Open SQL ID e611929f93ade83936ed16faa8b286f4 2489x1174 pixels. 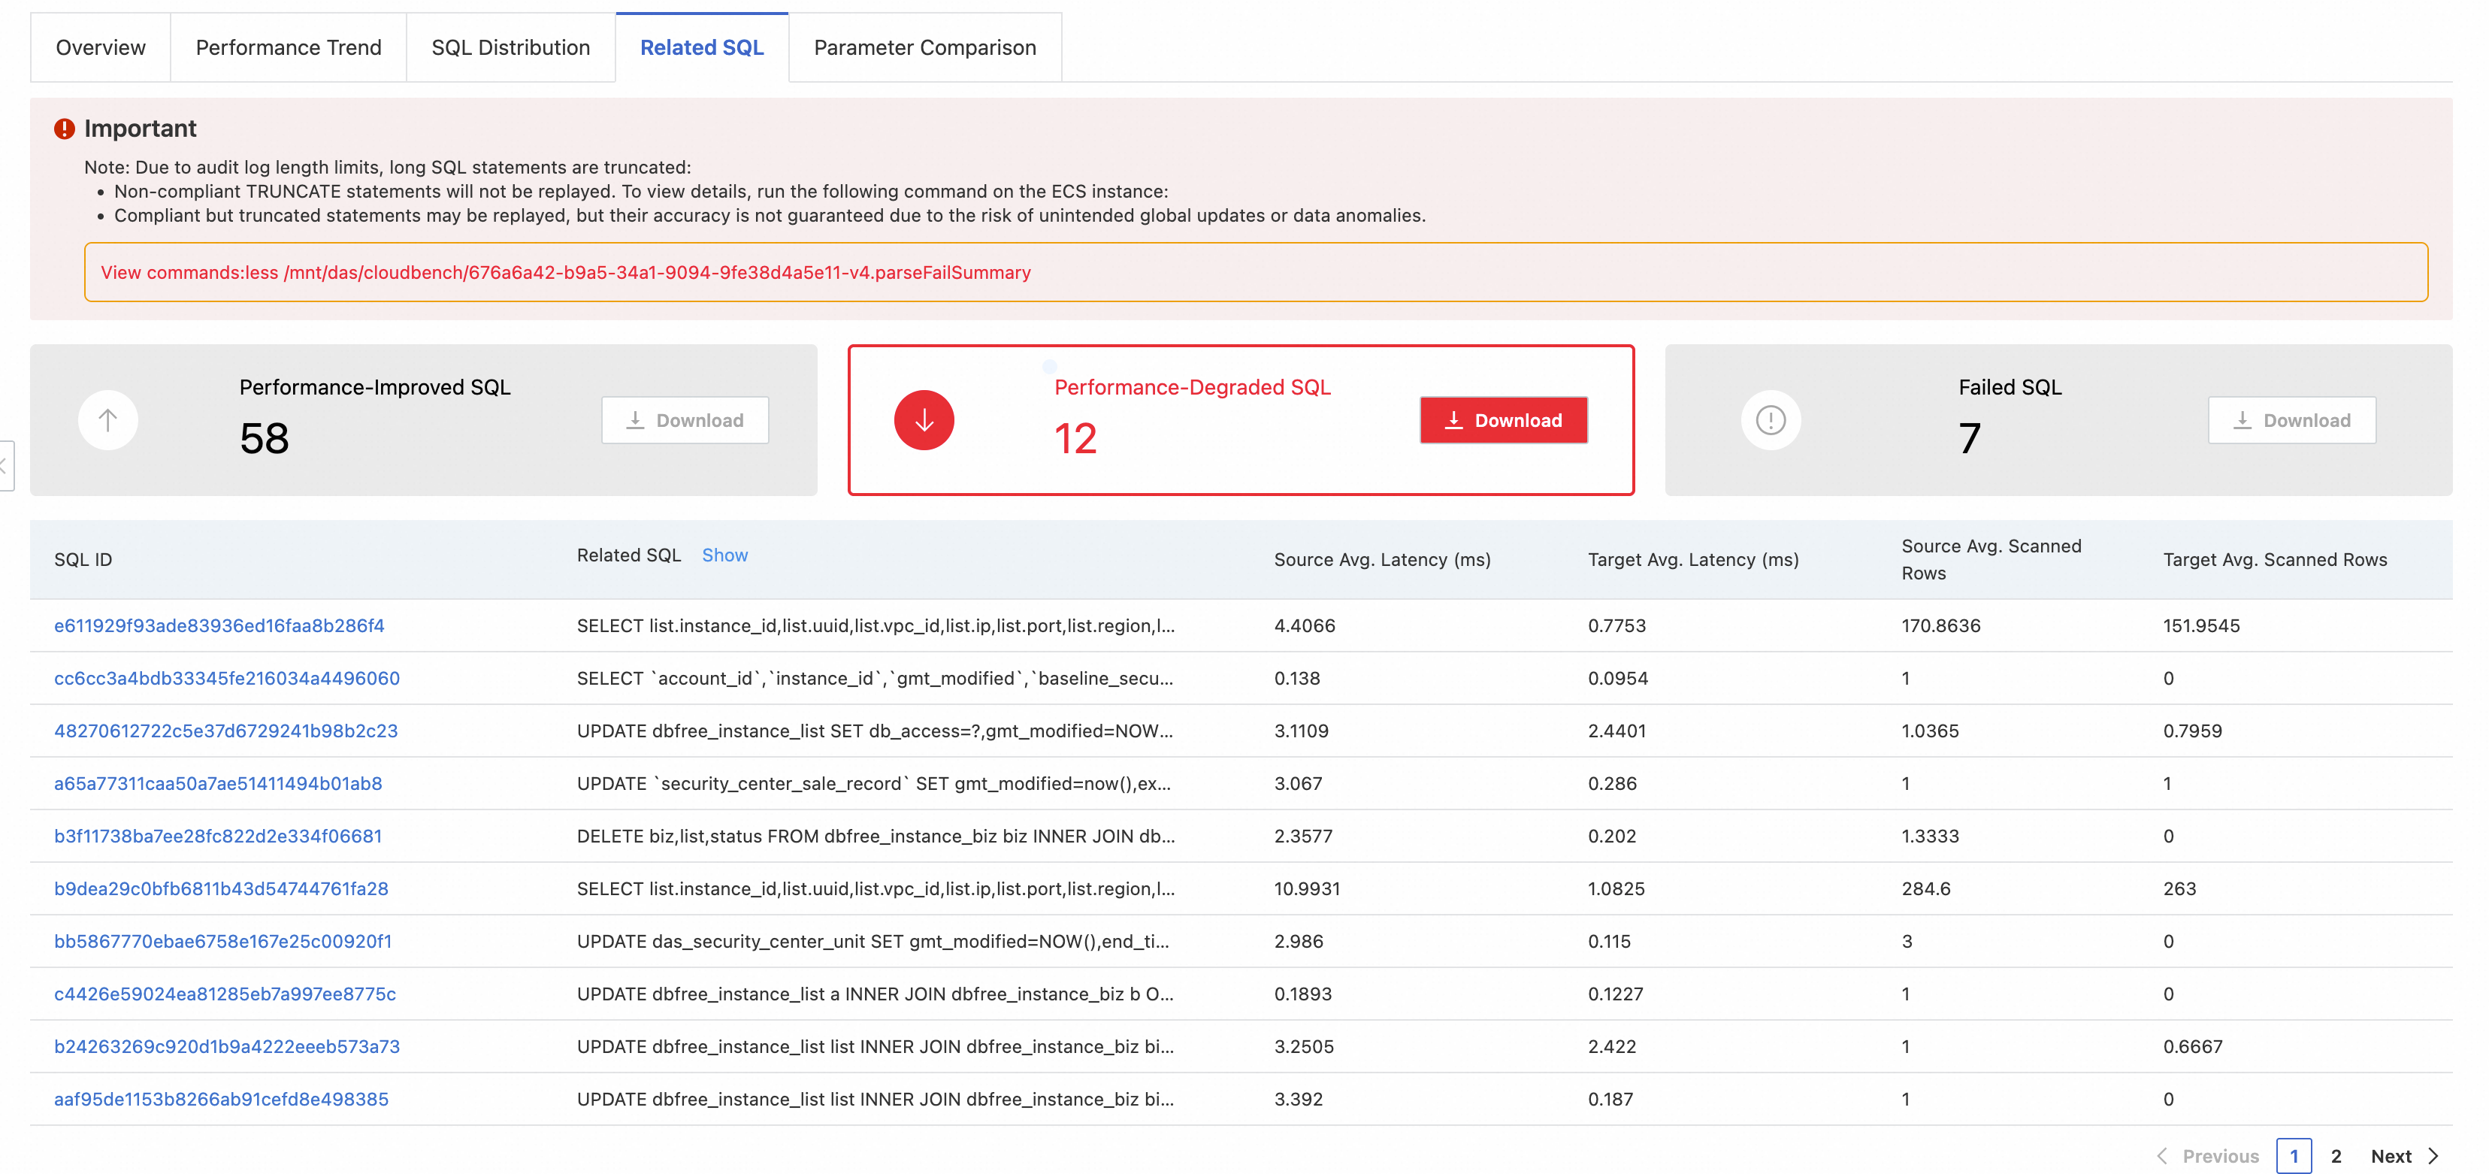click(x=219, y=625)
